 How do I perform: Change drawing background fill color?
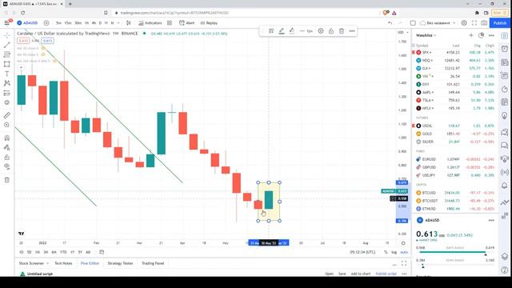click(x=292, y=30)
